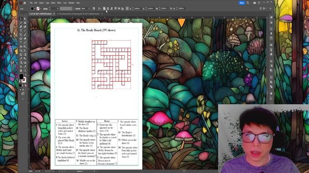Select the Shape Builder tool
This screenshot has height=173, width=309.
[x=21, y=50]
